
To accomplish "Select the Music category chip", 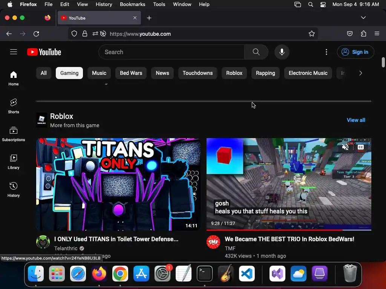I will [99, 73].
